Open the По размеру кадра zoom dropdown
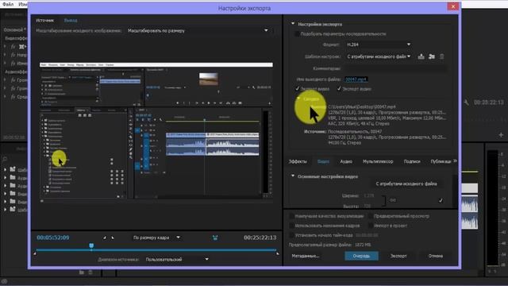Screen dimensions: 508x286 156,238
